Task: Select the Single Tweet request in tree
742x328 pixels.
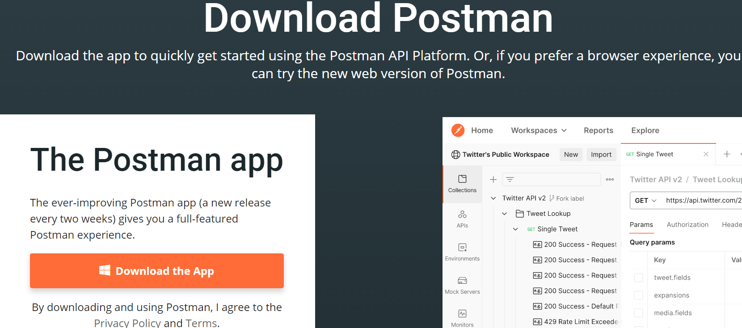Action: click(x=557, y=229)
